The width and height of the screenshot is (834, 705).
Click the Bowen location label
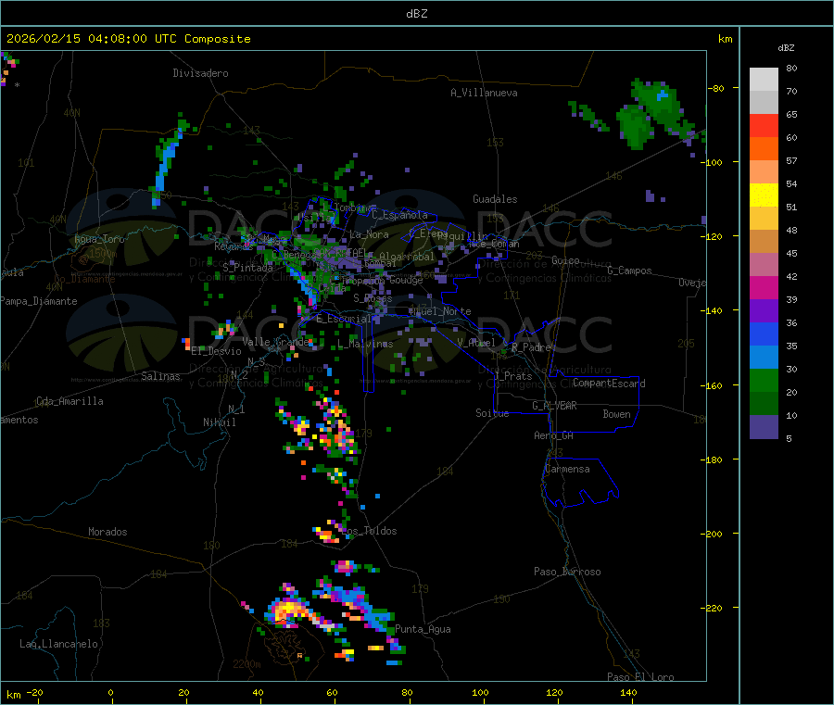(x=616, y=414)
